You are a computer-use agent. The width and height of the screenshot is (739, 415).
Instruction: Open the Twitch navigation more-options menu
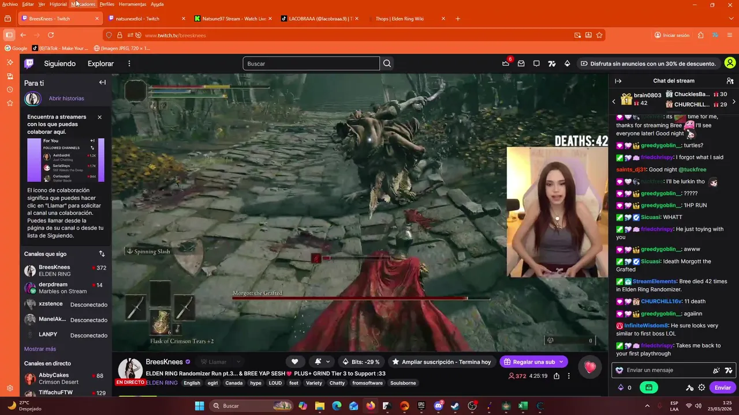pyautogui.click(x=129, y=63)
